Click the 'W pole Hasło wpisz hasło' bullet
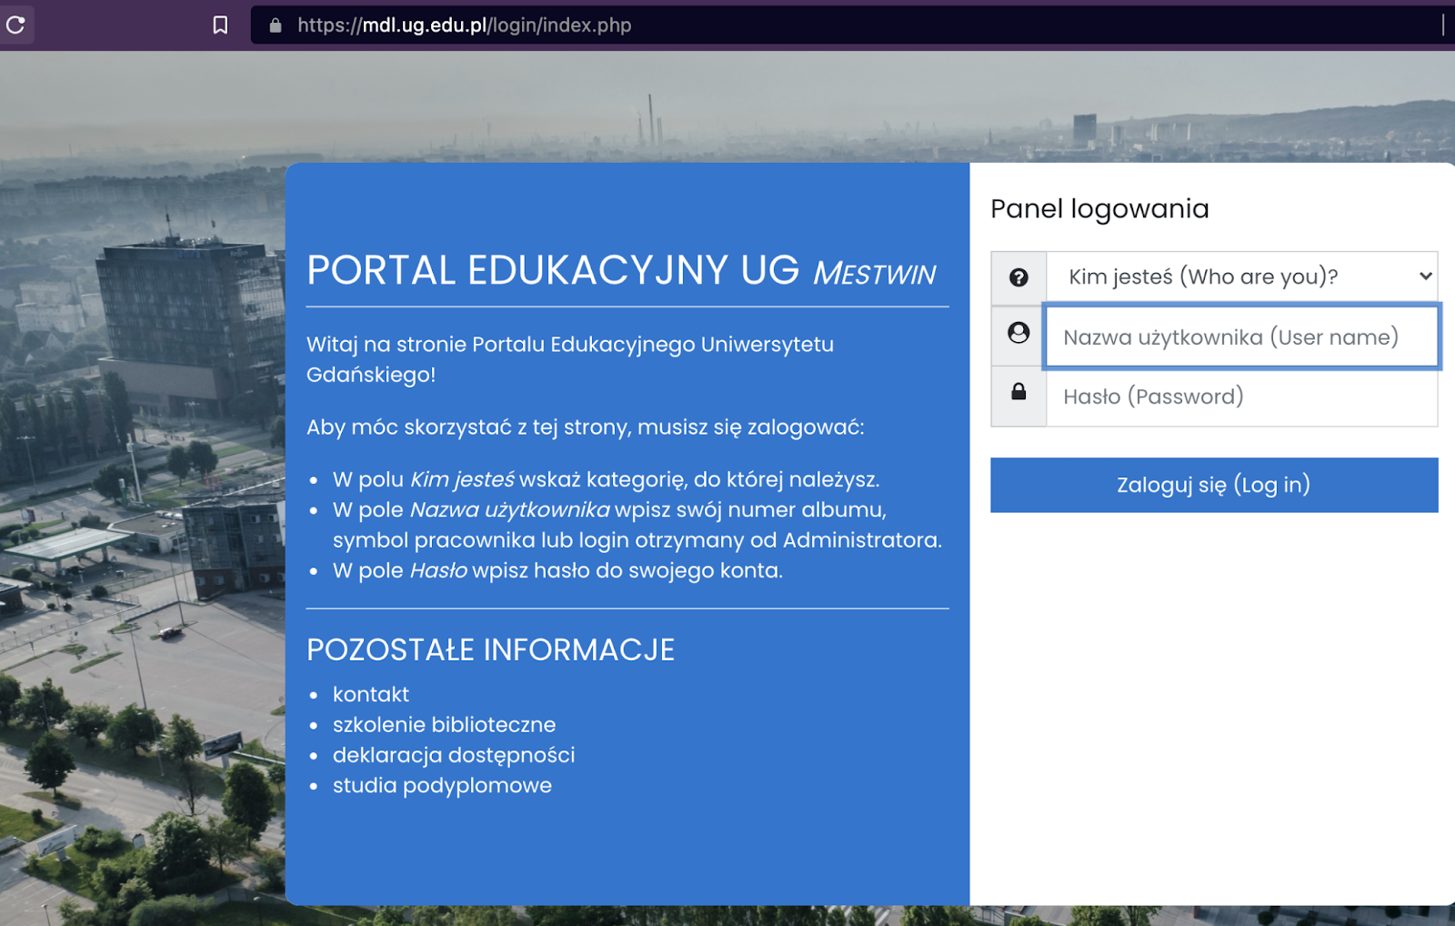1455x926 pixels. click(557, 570)
